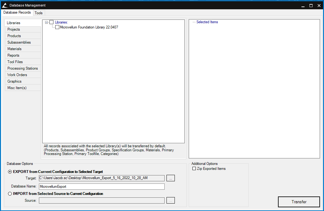This screenshot has width=324, height=211.
Task: Switch to the Tools tab
Action: coord(39,13)
